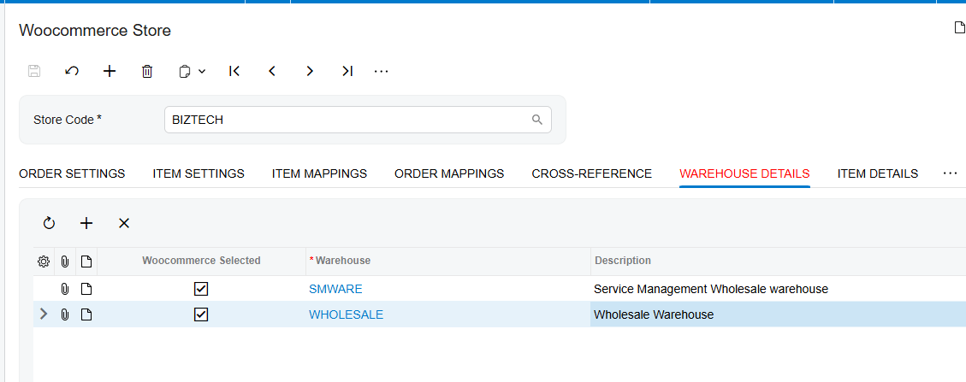The height and width of the screenshot is (382, 966).
Task: Select the Warehouse Details tab
Action: (x=744, y=173)
